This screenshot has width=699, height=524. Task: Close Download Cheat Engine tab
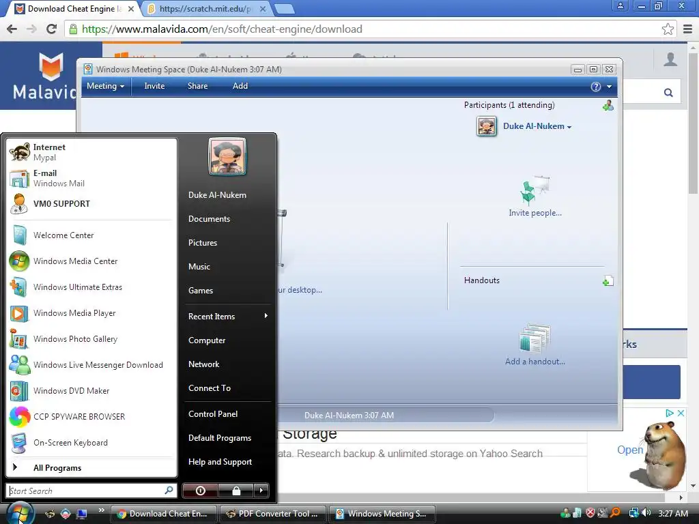click(131, 9)
